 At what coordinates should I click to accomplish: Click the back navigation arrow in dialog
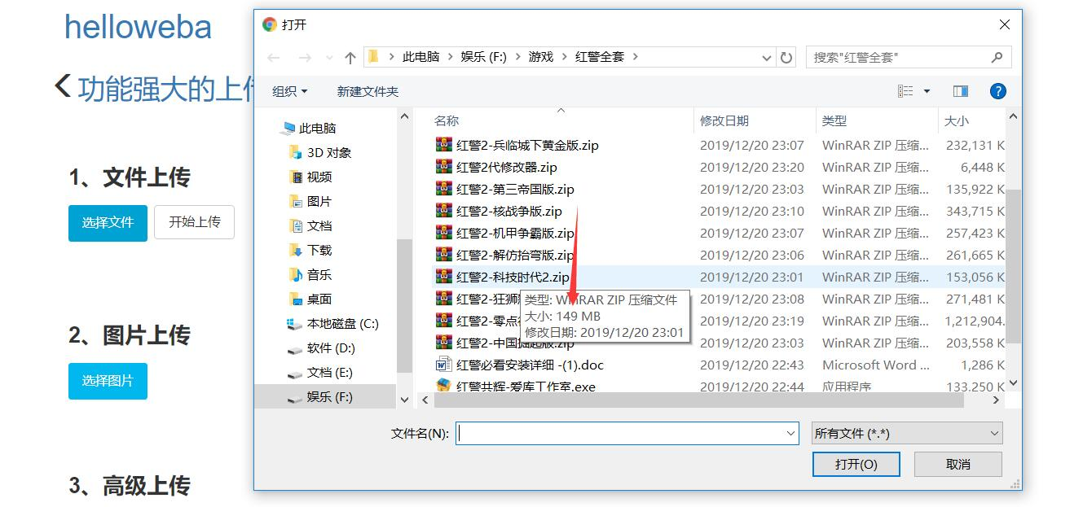[274, 57]
